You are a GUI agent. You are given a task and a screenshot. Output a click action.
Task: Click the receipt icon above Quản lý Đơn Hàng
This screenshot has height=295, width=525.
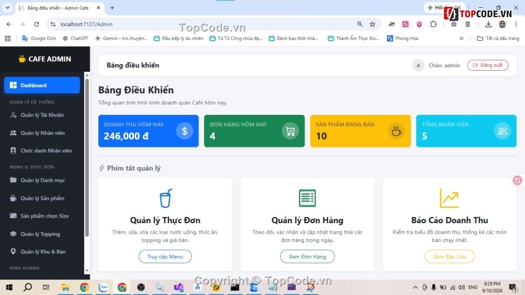pos(307,198)
